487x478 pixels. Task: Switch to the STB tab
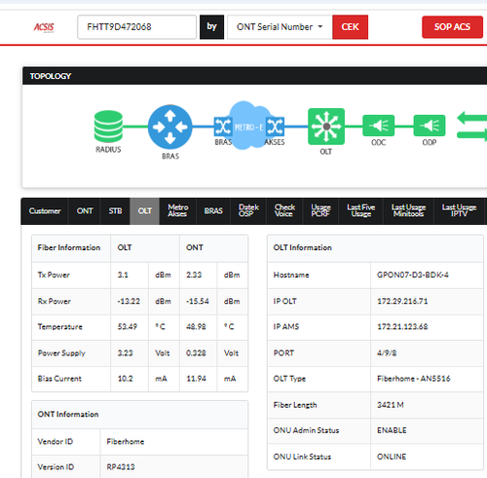tap(115, 211)
